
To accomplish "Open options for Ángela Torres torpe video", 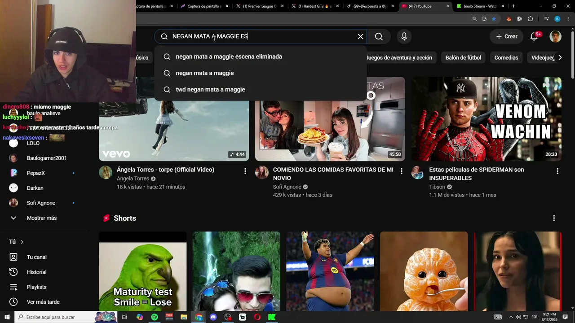I will (245, 171).
